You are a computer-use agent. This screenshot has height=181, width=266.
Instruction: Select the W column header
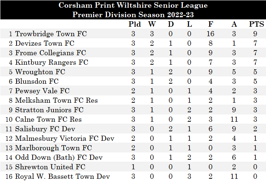pyautogui.click(x=152, y=24)
